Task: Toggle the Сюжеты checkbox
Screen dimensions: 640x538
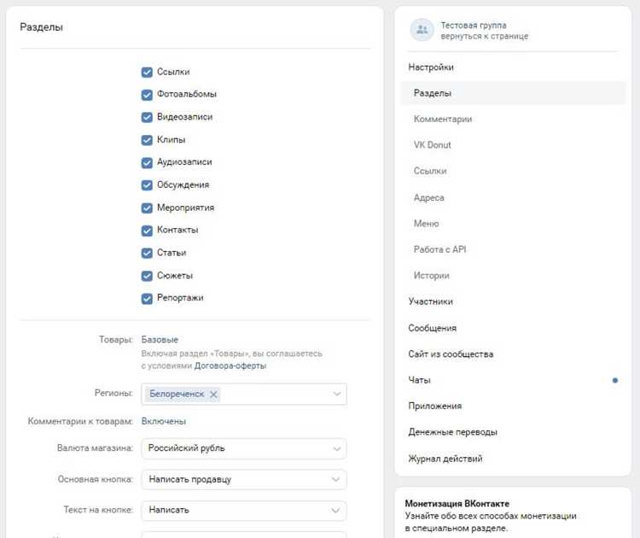Action: tap(147, 276)
